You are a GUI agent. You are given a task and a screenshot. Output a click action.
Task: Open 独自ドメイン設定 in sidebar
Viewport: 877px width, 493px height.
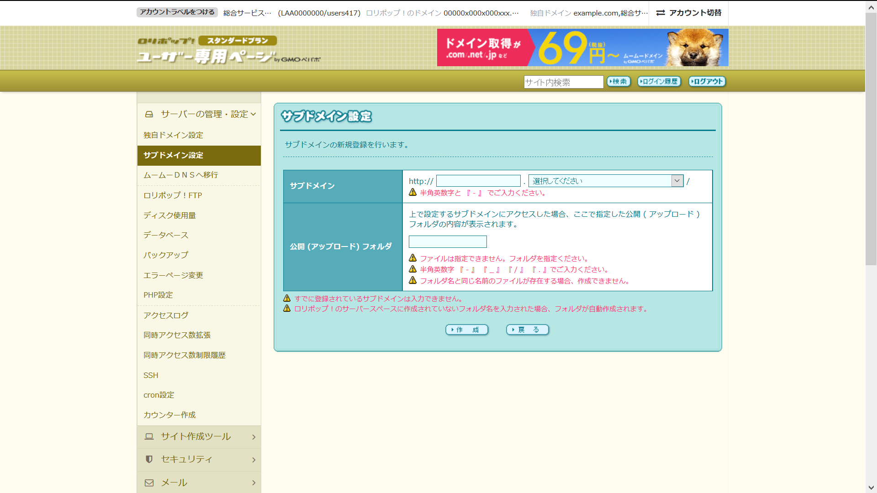[174, 135]
